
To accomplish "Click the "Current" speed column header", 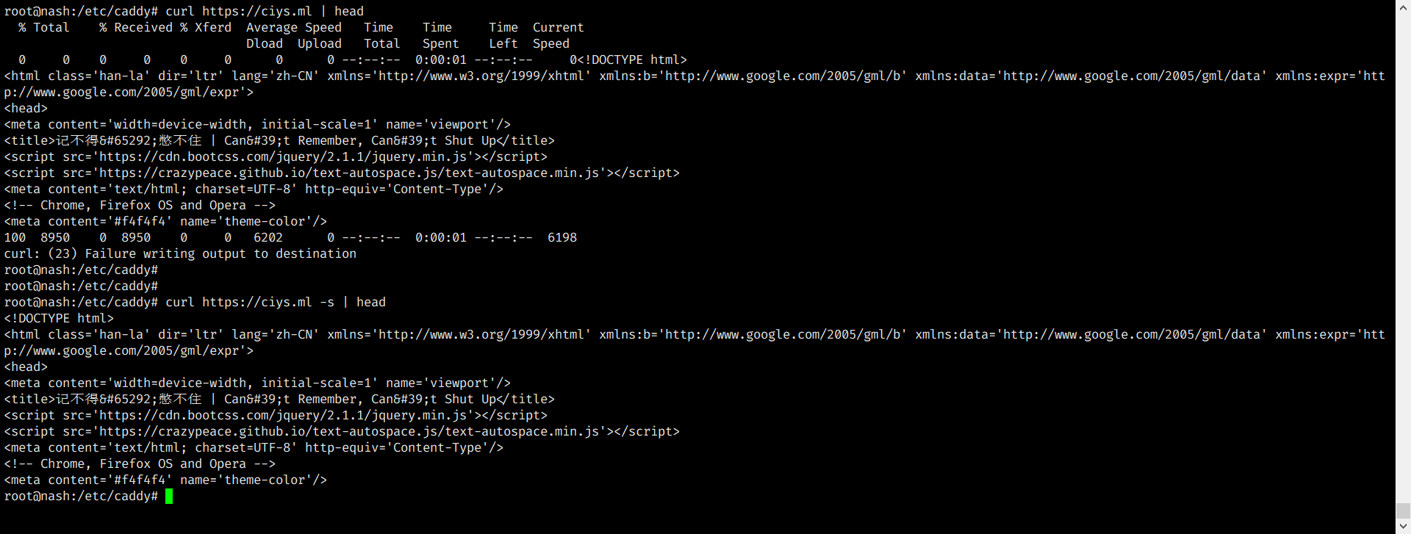I will [x=558, y=27].
